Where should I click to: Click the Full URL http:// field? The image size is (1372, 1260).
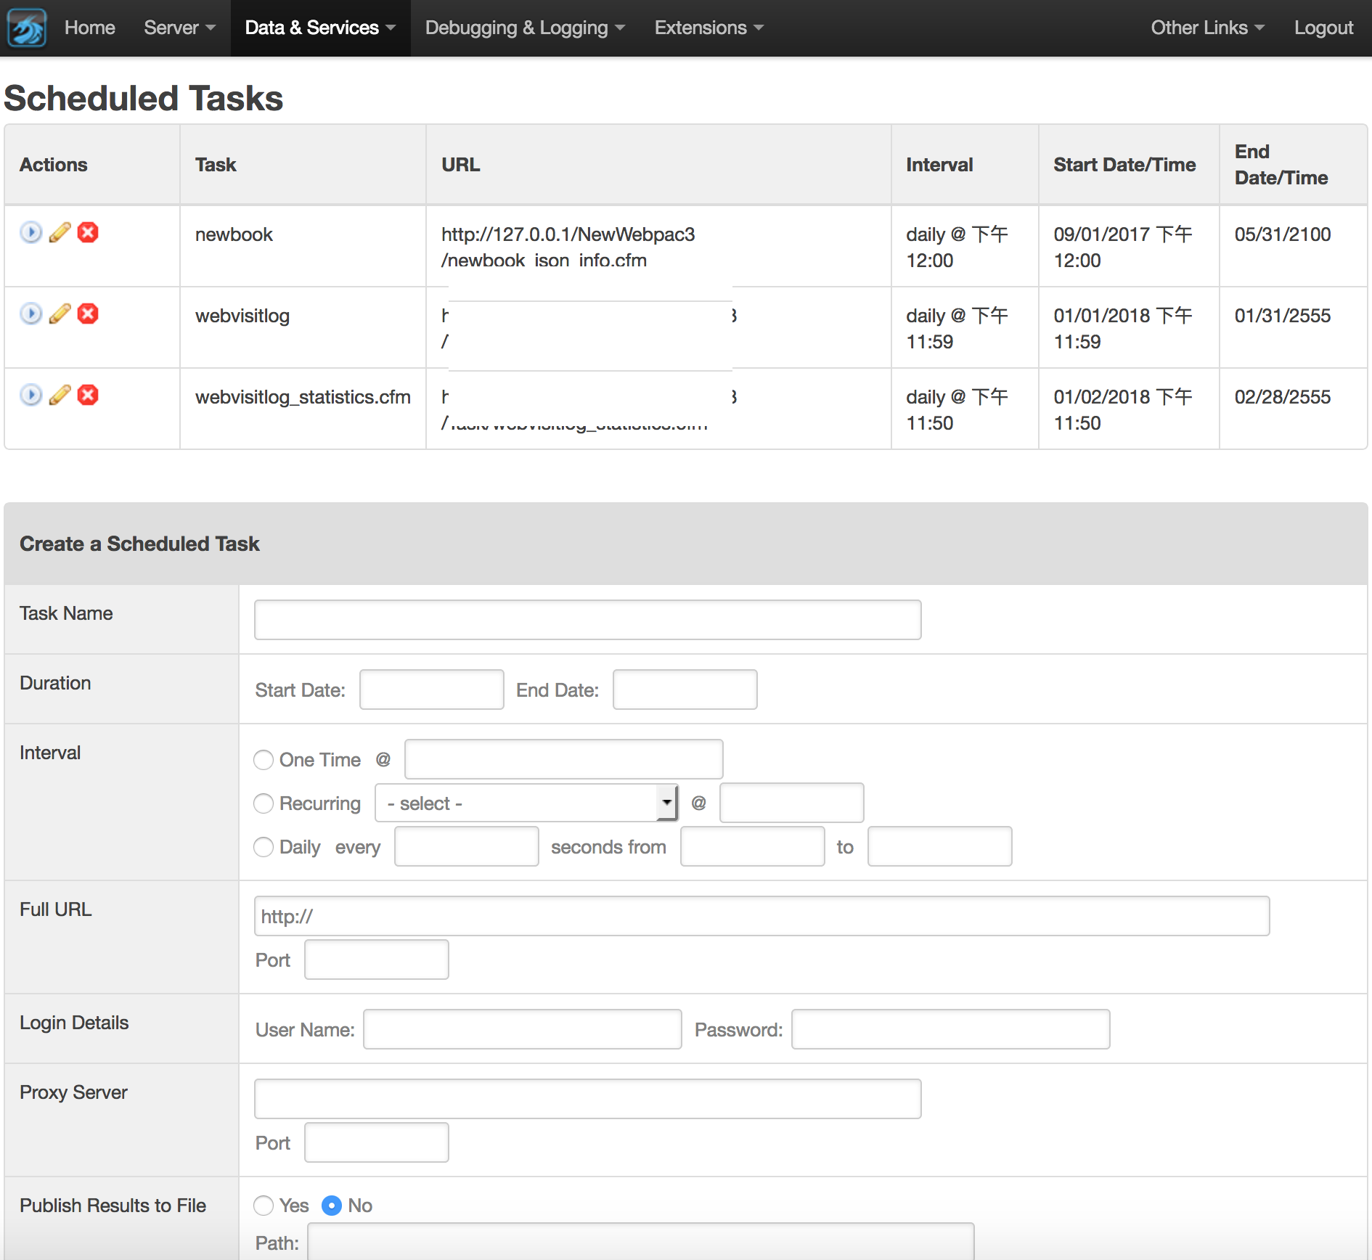(x=761, y=916)
